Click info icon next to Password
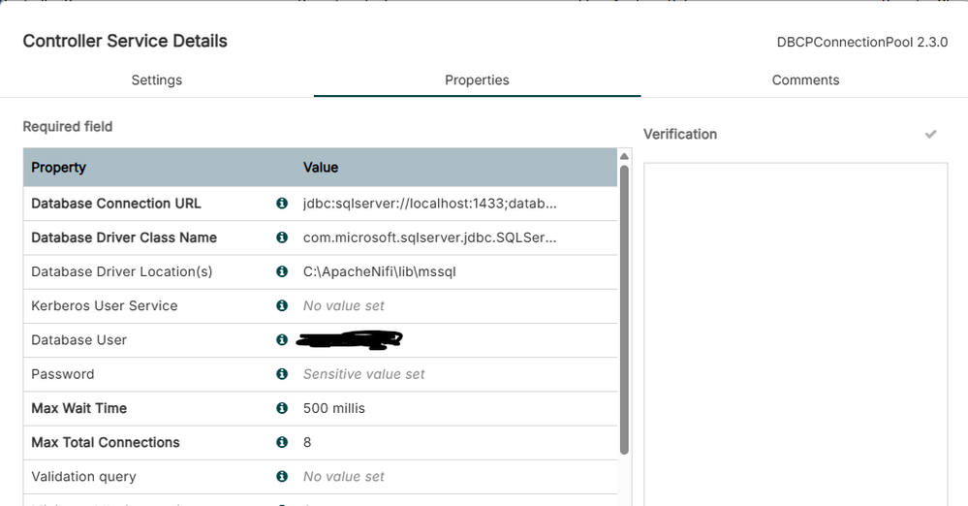 pyautogui.click(x=282, y=374)
